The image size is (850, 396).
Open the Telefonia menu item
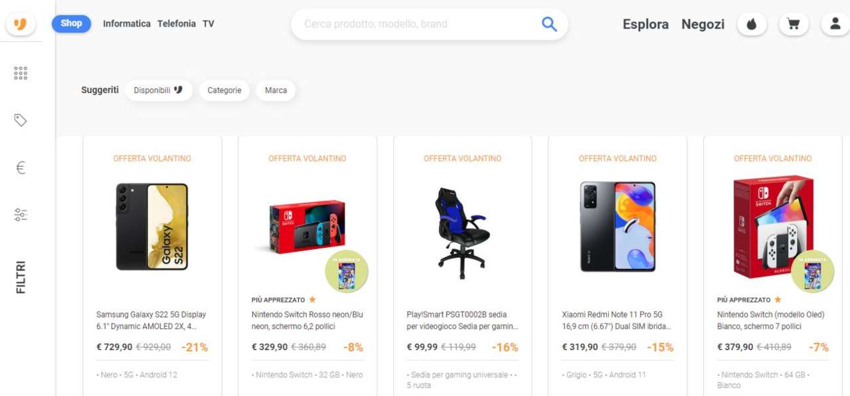177,24
